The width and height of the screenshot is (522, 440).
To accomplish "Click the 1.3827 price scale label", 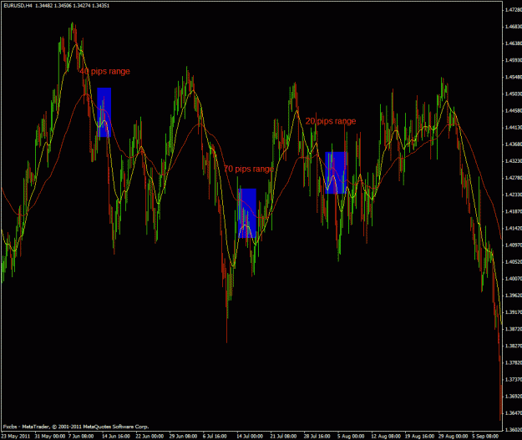I will click(514, 346).
